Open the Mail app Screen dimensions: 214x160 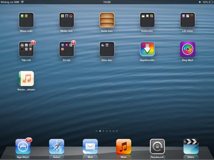[90, 146]
